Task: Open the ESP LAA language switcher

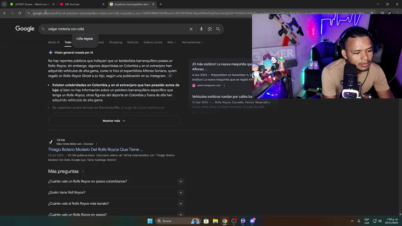Action: coord(367,221)
